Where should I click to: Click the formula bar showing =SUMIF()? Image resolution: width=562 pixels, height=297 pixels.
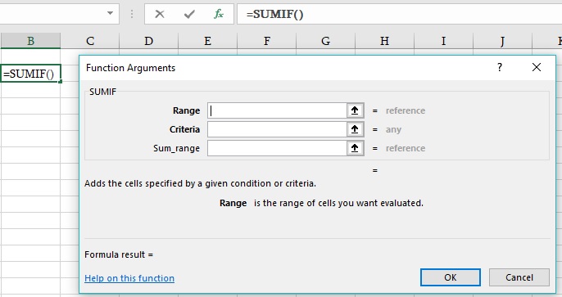coord(399,14)
